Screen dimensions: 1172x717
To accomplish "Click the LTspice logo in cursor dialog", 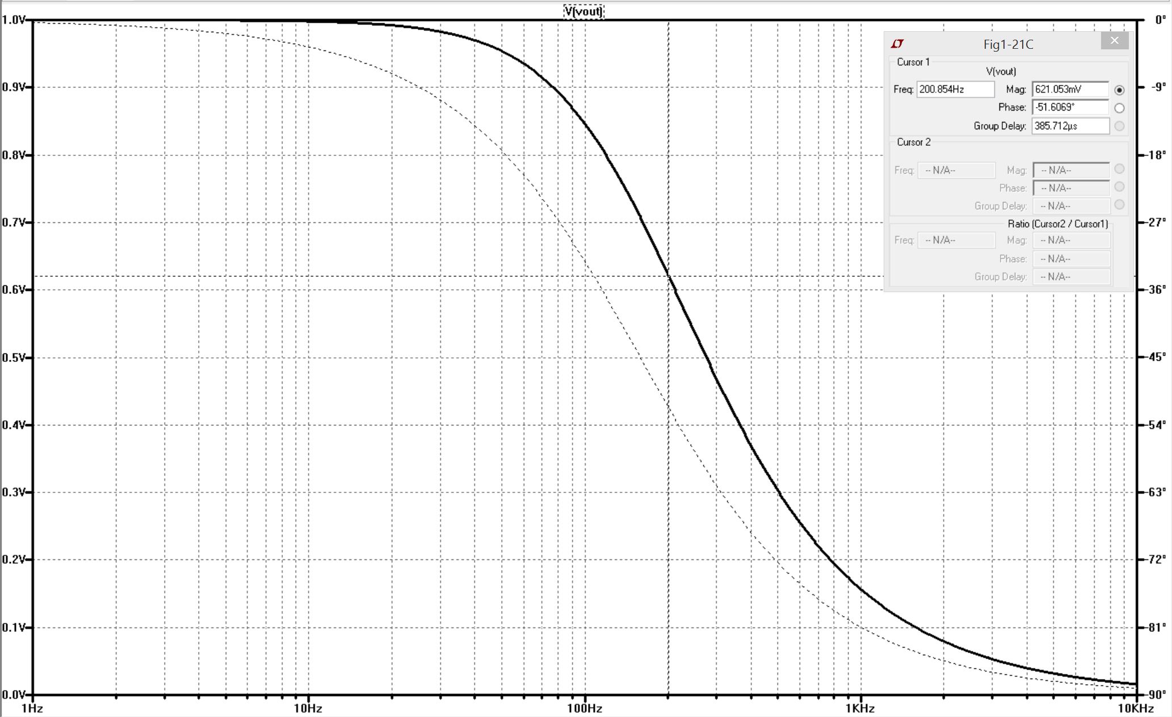I will 897,44.
